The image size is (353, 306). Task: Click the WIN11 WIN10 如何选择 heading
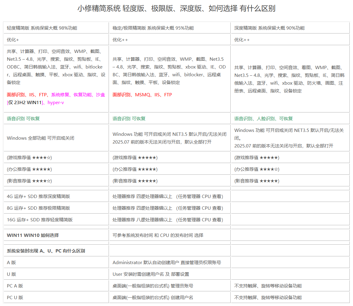[x=33, y=235]
